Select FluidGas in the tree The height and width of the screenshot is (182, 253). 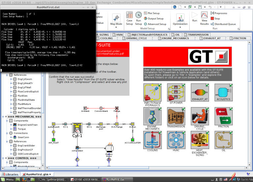(22, 96)
